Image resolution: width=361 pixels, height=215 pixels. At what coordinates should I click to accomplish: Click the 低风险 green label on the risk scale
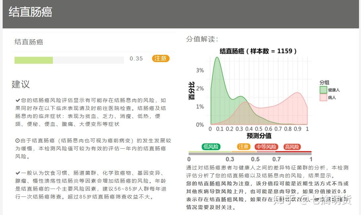point(212,147)
